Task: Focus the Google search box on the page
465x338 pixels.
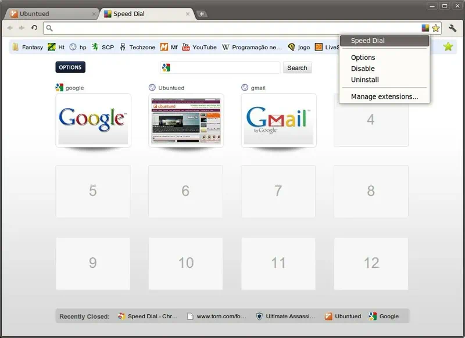Action: click(220, 68)
